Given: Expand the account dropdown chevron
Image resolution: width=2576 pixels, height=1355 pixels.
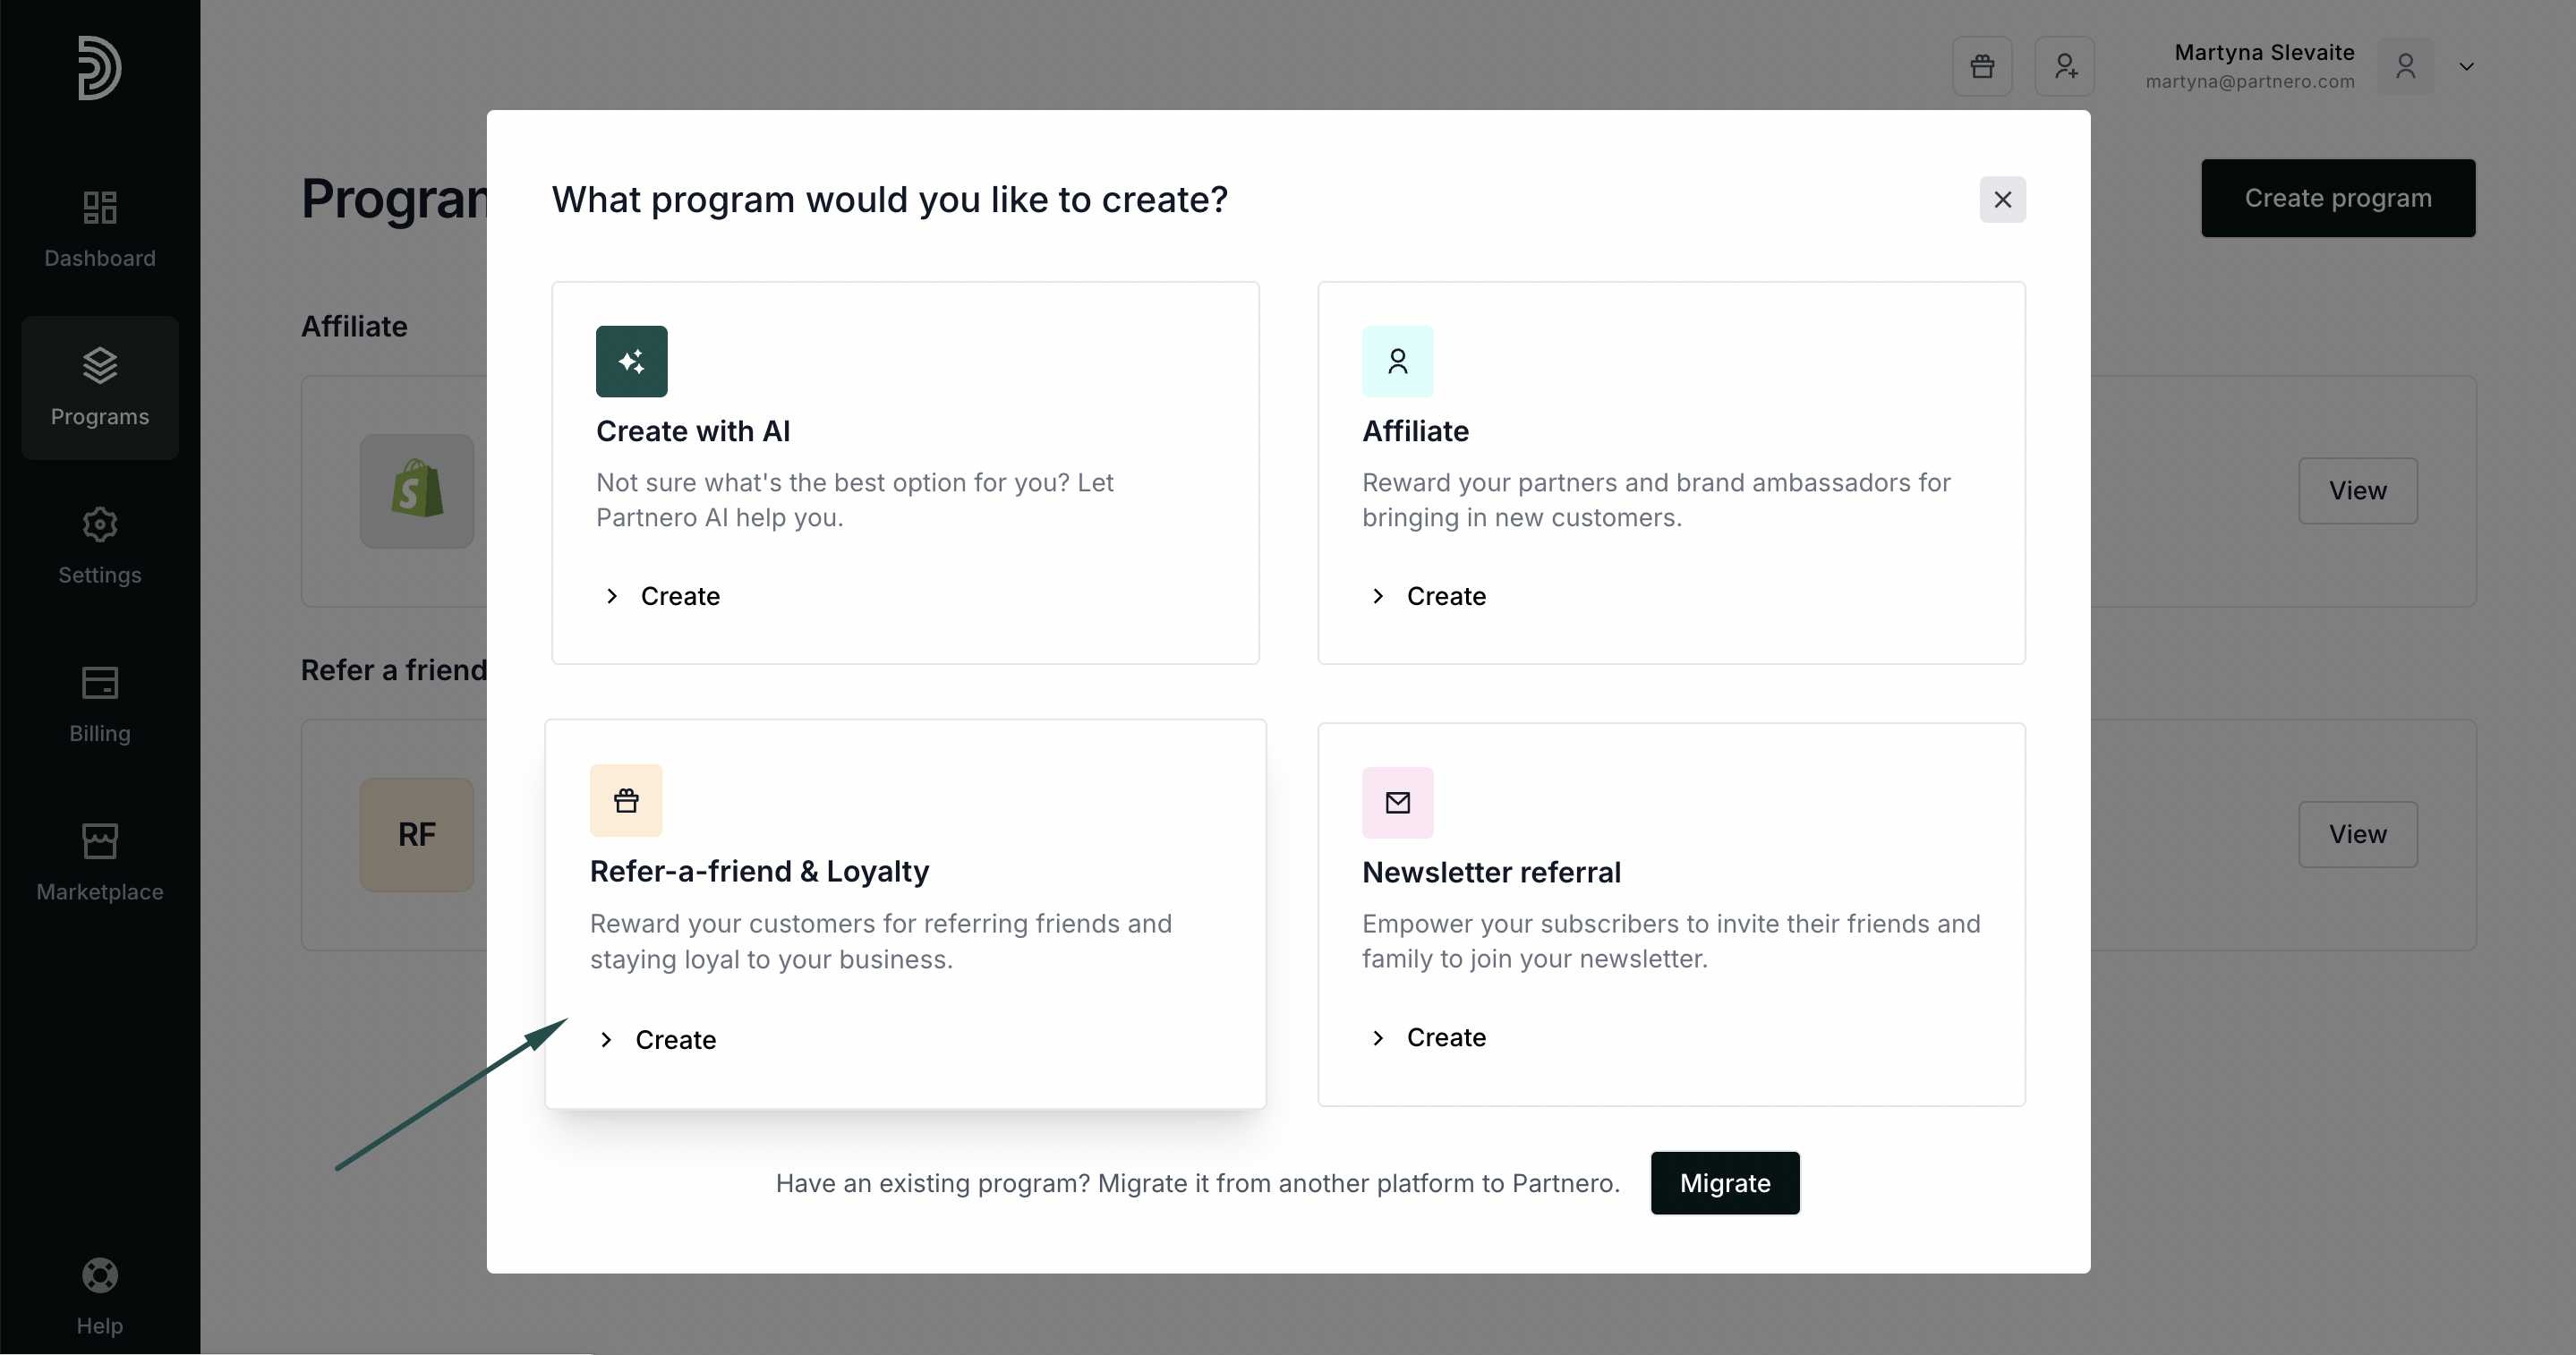Looking at the screenshot, I should (x=2467, y=67).
